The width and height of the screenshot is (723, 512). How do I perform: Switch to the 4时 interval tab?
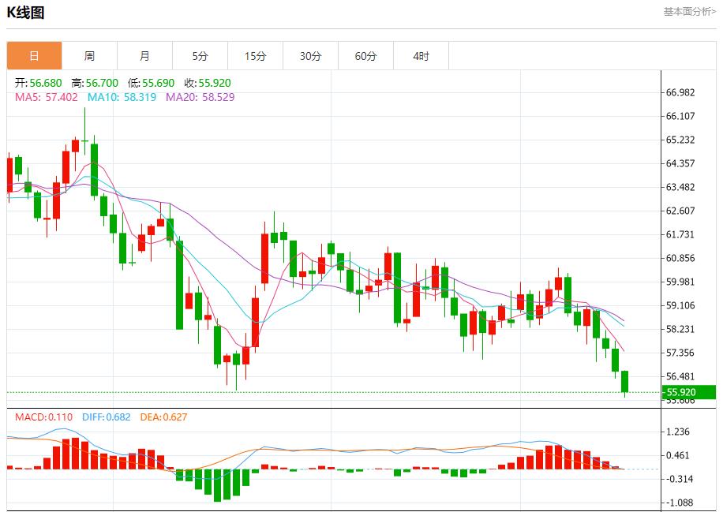[x=421, y=56]
